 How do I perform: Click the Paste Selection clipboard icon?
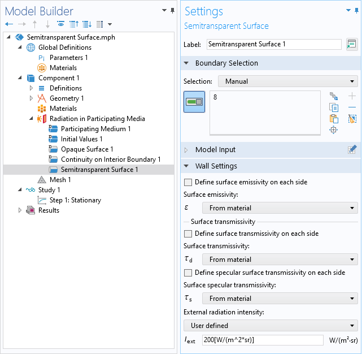[x=334, y=119]
